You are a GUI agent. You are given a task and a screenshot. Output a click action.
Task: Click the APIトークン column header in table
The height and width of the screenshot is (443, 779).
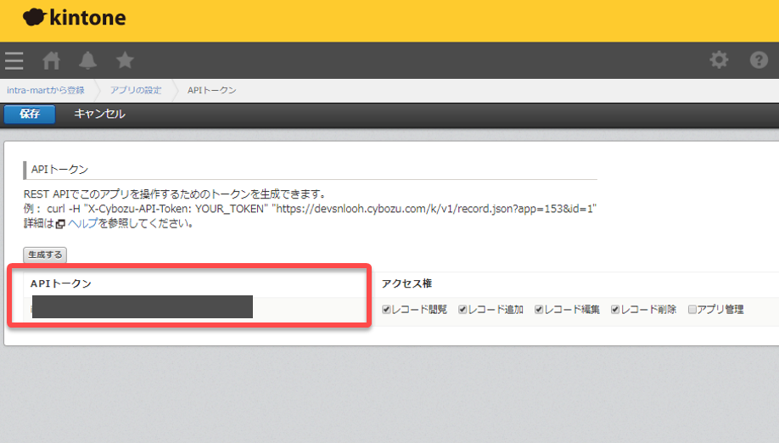[60, 283]
